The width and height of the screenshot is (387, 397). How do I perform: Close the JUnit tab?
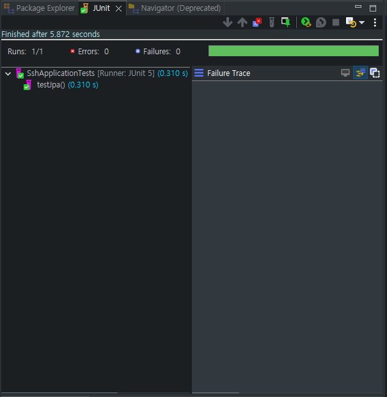[118, 9]
